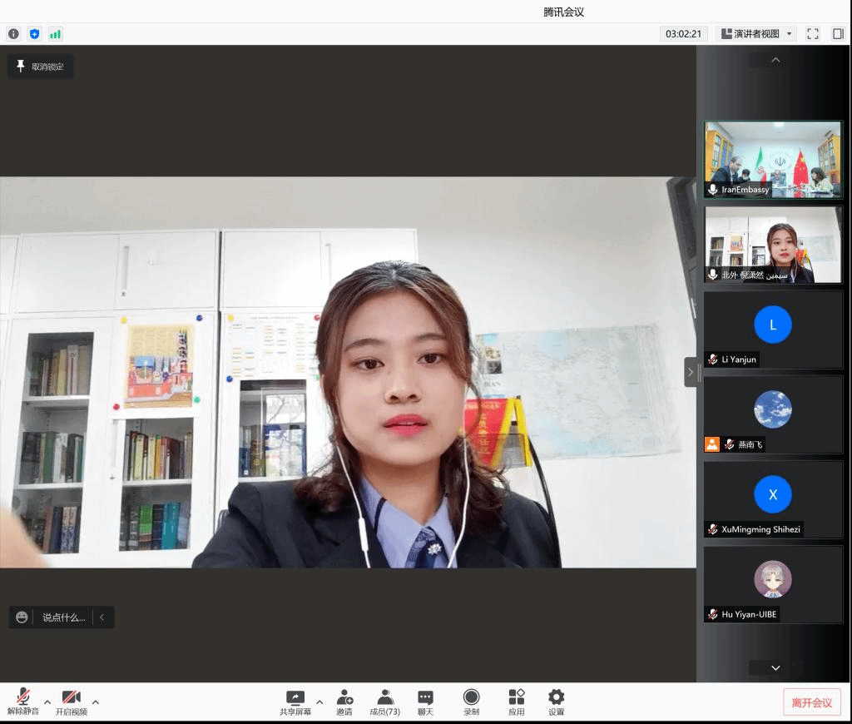Open the Invite (邀请) dialog
Image resolution: width=852 pixels, height=724 pixels.
[344, 702]
